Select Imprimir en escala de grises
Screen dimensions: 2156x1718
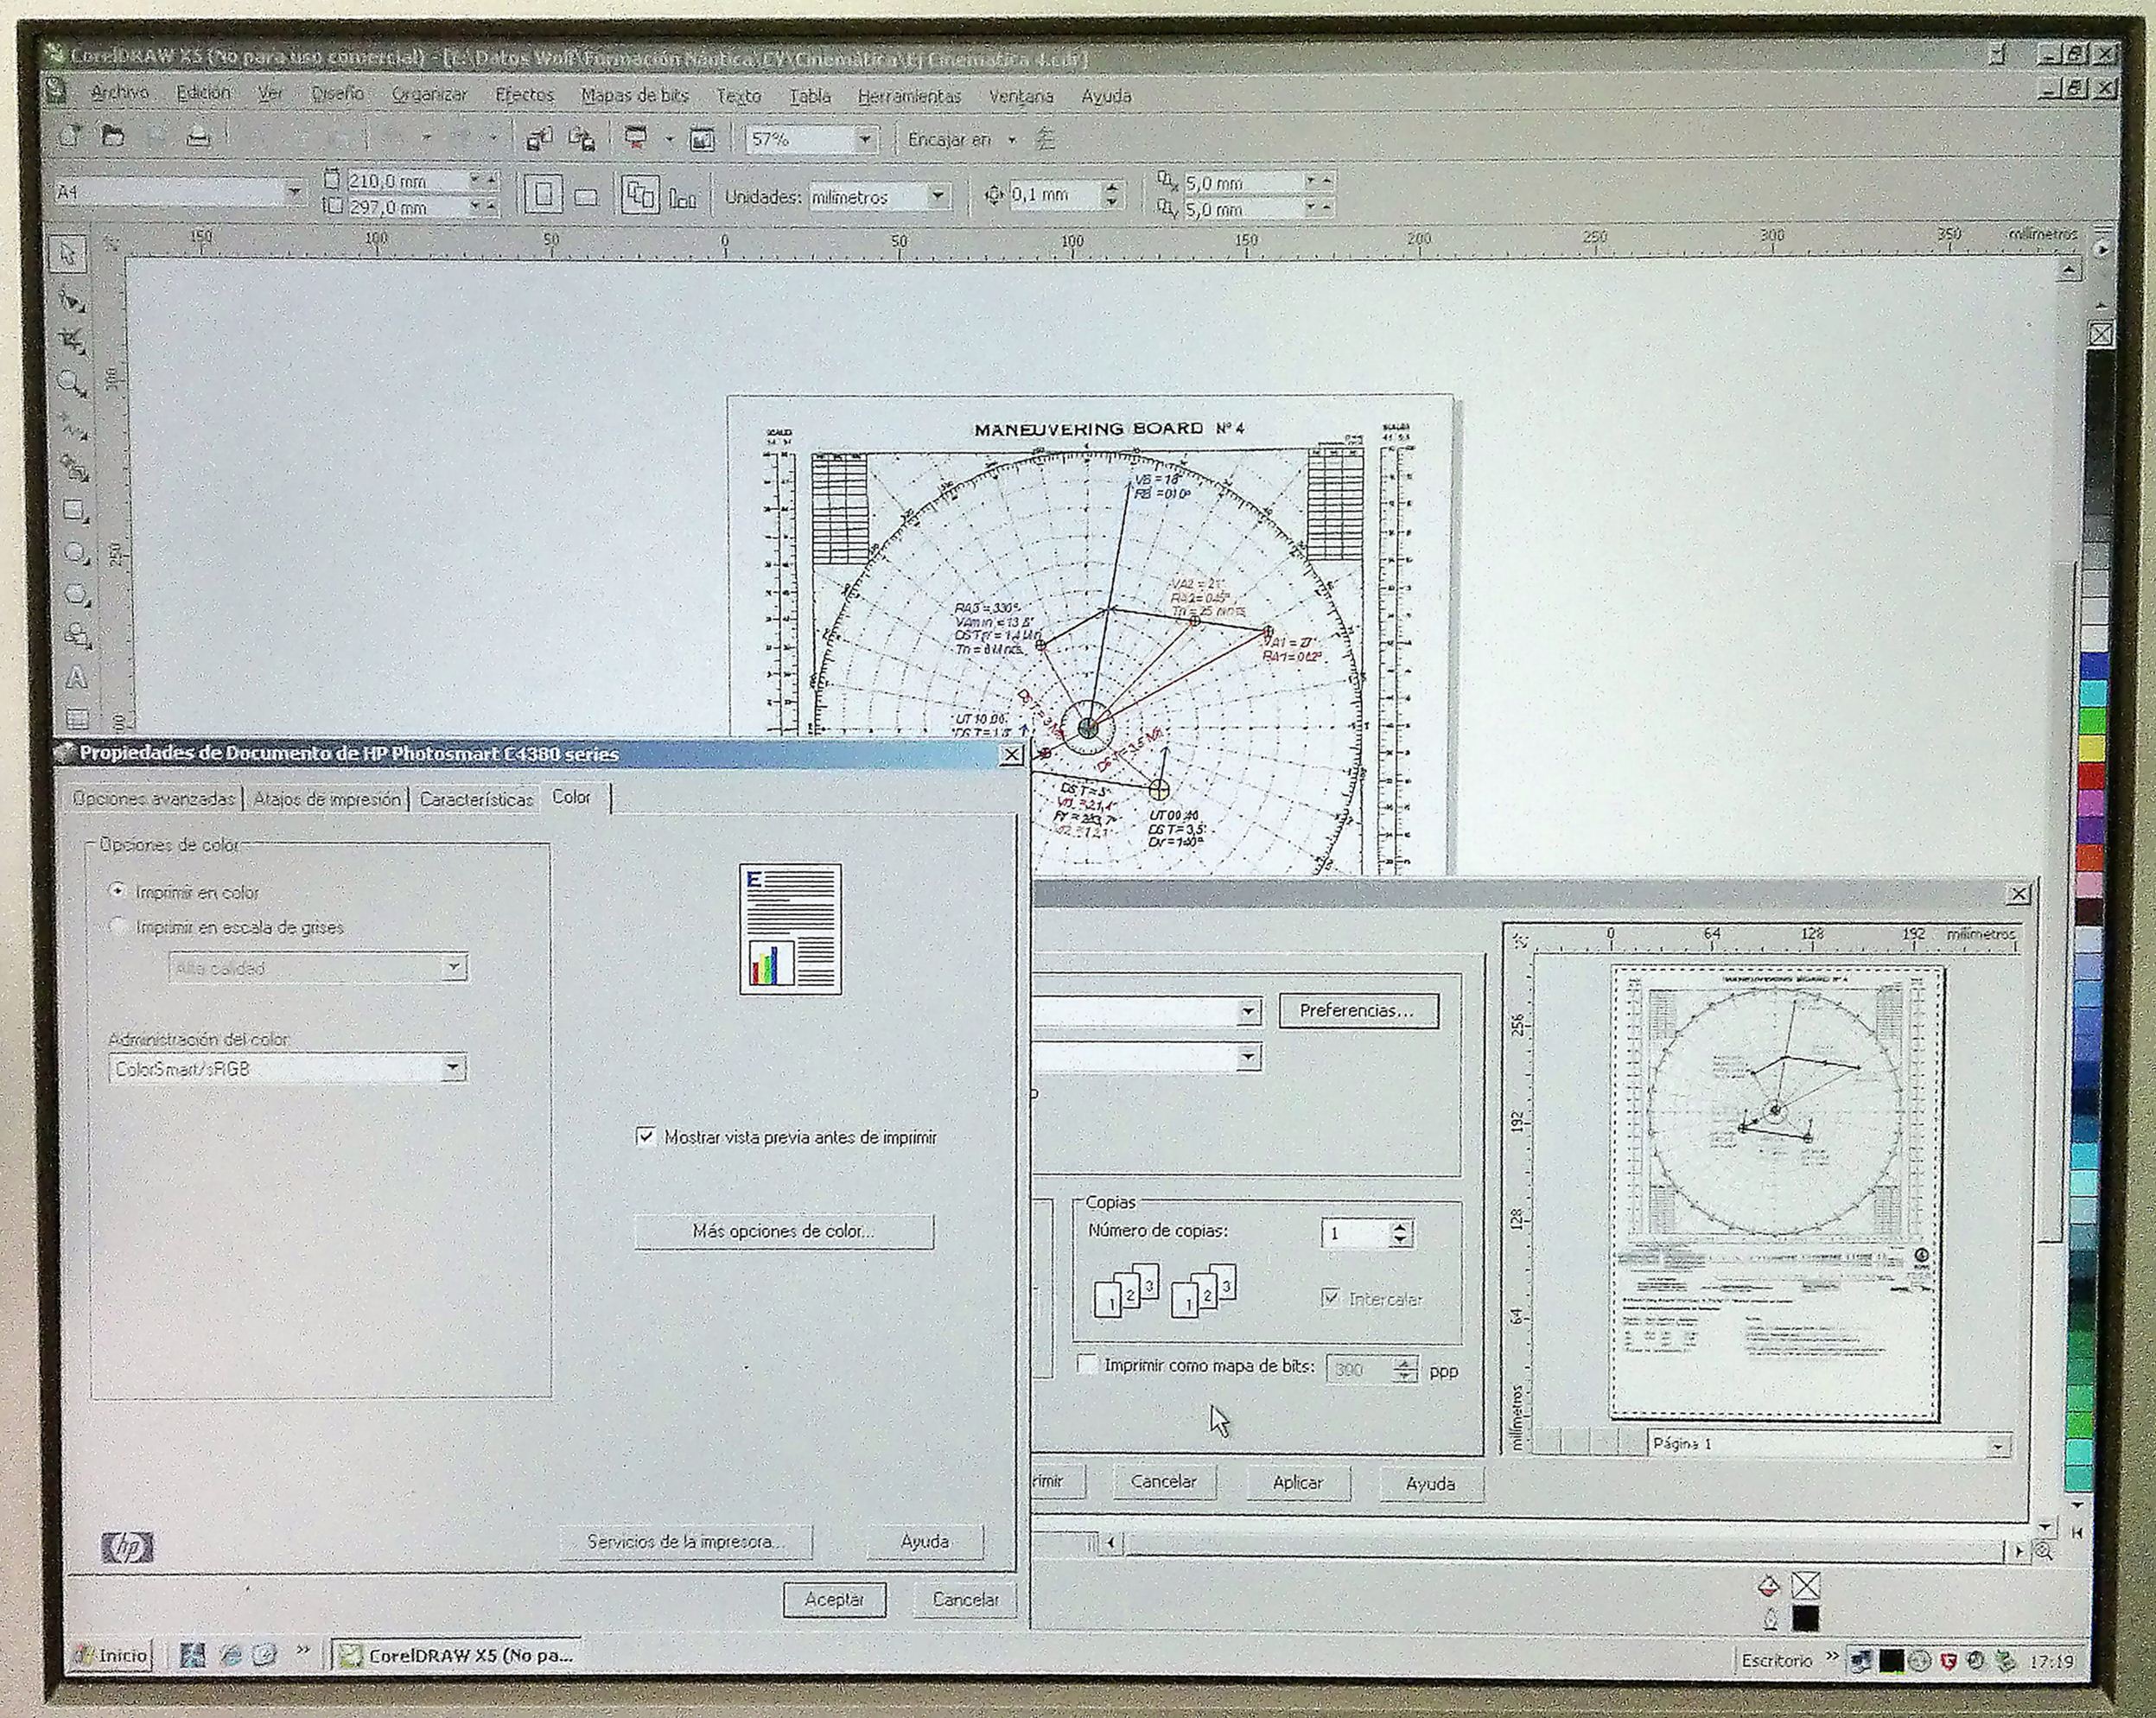click(119, 927)
